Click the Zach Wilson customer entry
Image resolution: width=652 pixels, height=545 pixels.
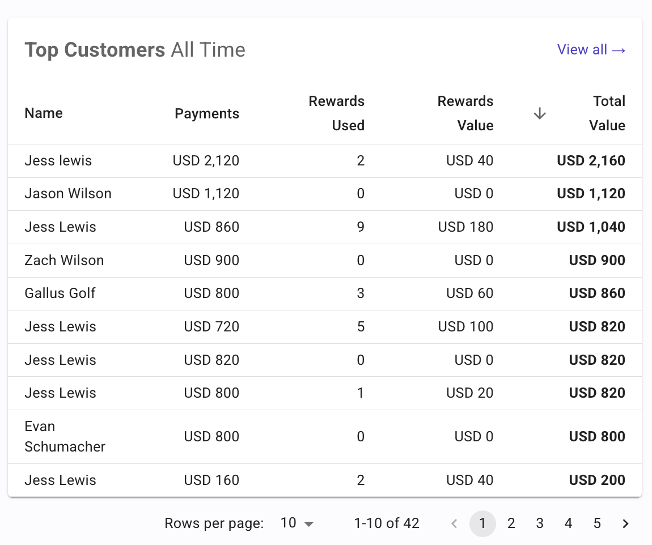64,261
